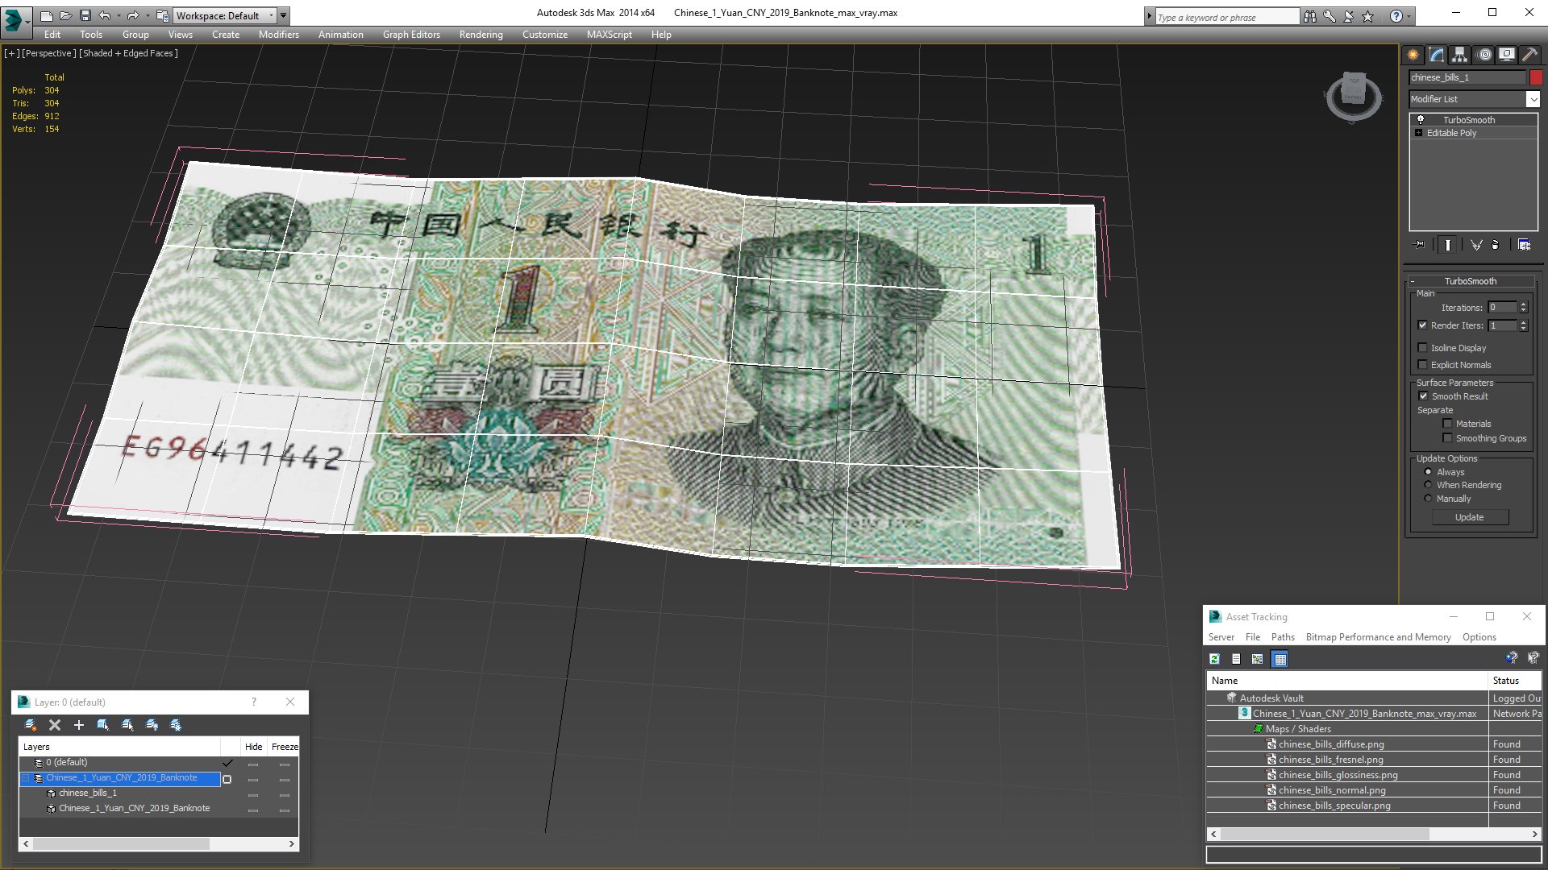Click the Help question mark icon
Screen dimensions: 1548x870
click(x=1396, y=16)
